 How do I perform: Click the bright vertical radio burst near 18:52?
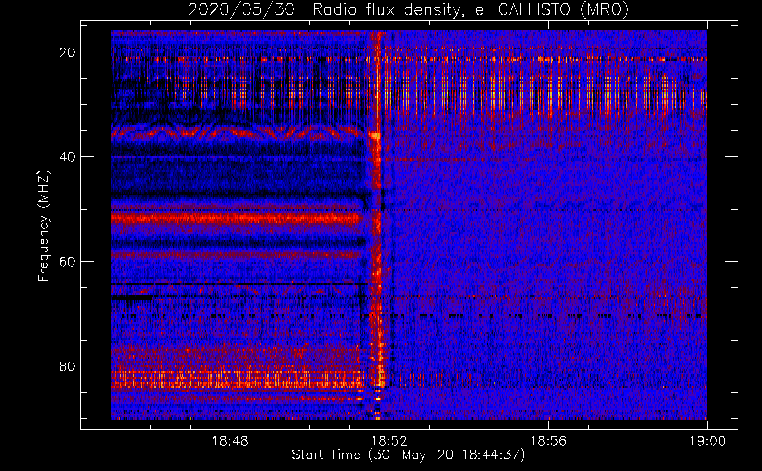pos(377,225)
